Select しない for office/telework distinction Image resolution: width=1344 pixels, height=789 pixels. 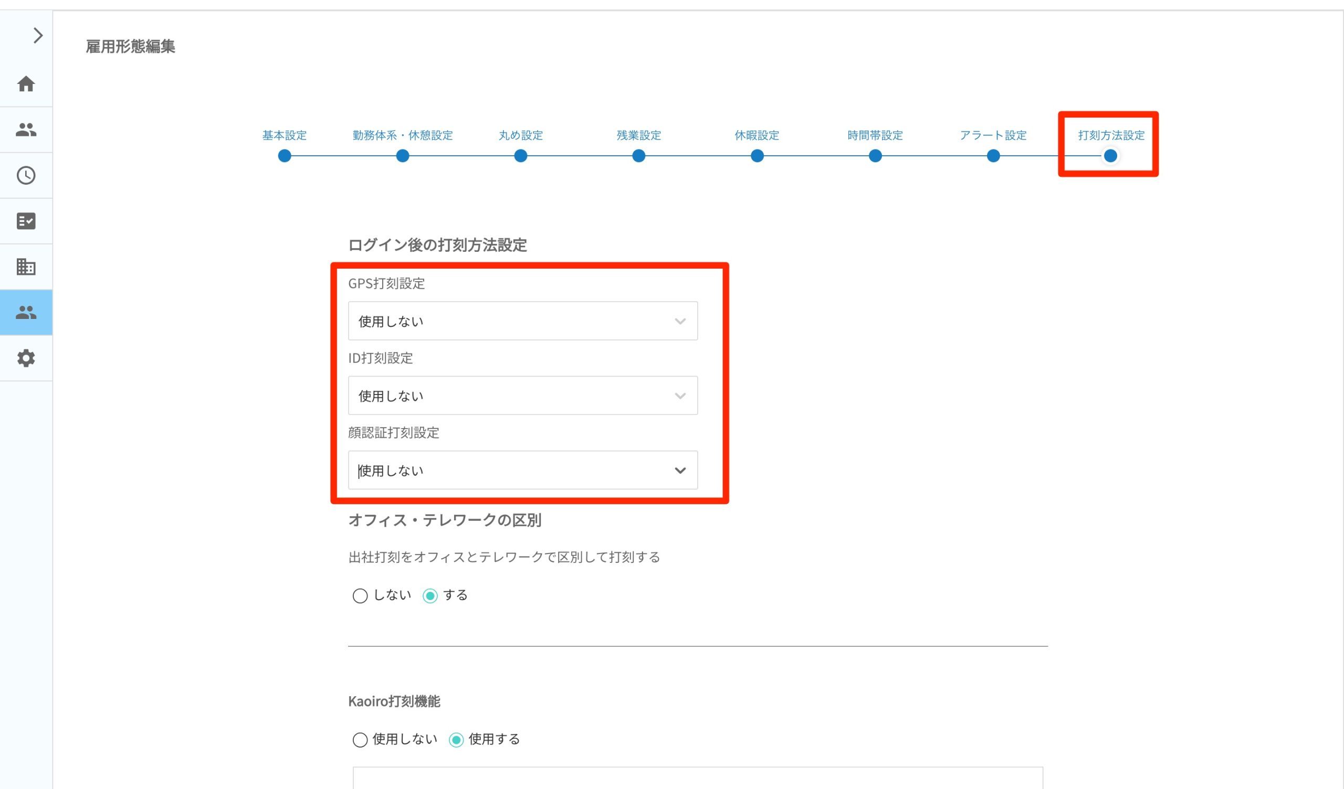click(x=360, y=595)
